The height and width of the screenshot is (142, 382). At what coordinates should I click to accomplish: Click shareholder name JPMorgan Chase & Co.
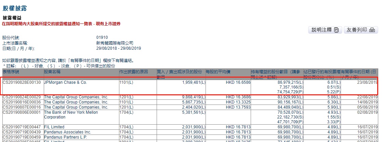[x=65, y=82]
